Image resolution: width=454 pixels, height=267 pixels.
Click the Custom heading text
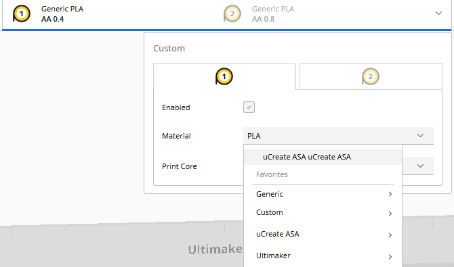[x=169, y=48]
